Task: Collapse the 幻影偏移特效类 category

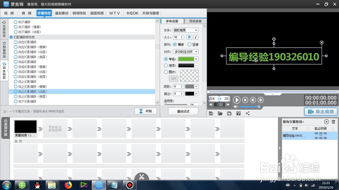Action: pyautogui.click(x=11, y=37)
